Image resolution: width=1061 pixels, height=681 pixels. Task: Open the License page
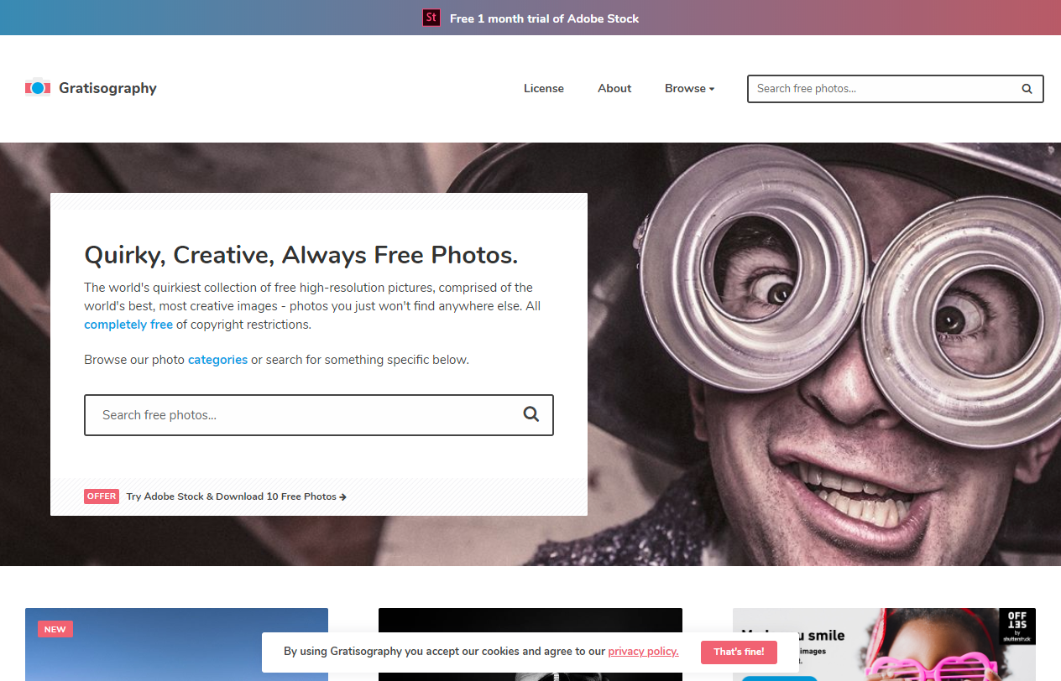[544, 88]
